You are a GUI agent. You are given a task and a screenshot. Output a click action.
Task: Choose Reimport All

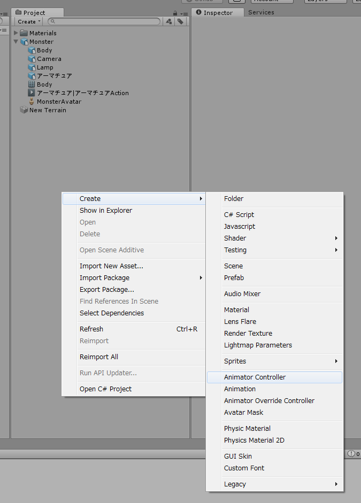[134, 357]
